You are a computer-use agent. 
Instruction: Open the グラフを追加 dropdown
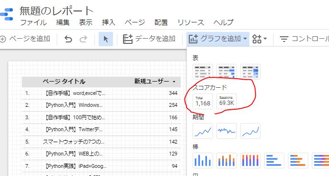[218, 39]
